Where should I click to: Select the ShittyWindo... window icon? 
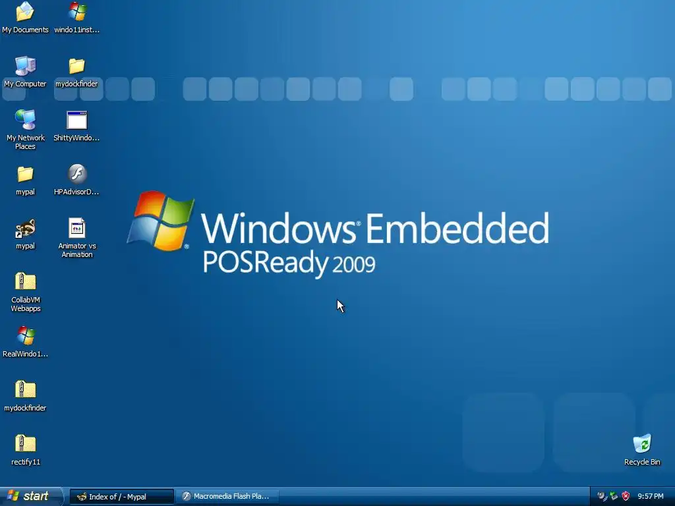click(76, 126)
